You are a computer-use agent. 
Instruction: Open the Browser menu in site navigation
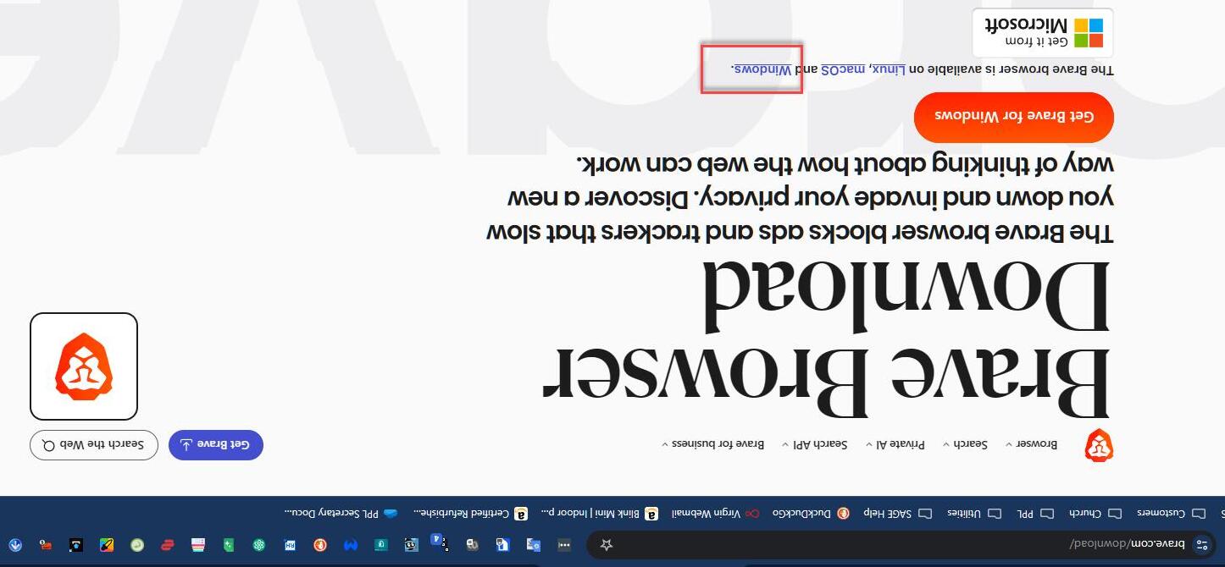pos(1031,443)
